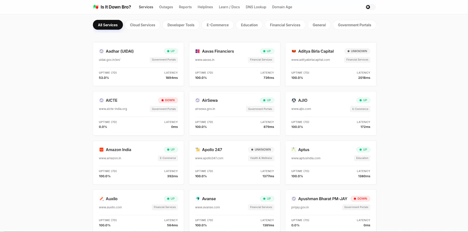This screenshot has width=468, height=232.
Task: Click the uidai.gov.in/en/ URL text
Action: pos(109,60)
